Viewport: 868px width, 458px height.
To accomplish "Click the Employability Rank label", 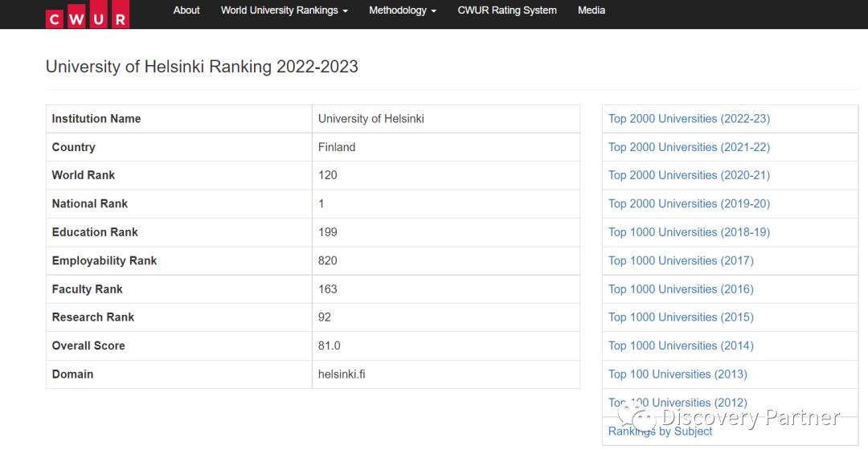I will (x=104, y=260).
